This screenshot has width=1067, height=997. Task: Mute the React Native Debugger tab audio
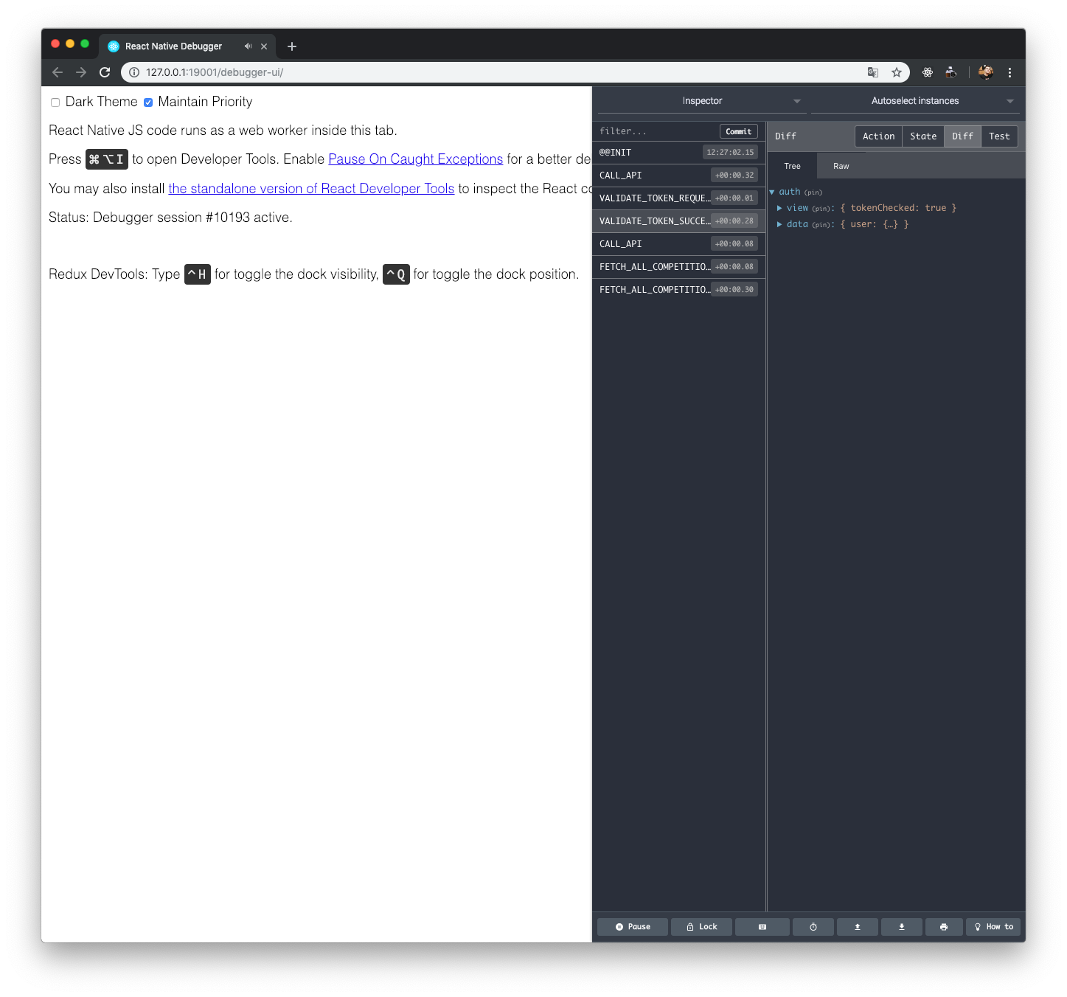[248, 46]
